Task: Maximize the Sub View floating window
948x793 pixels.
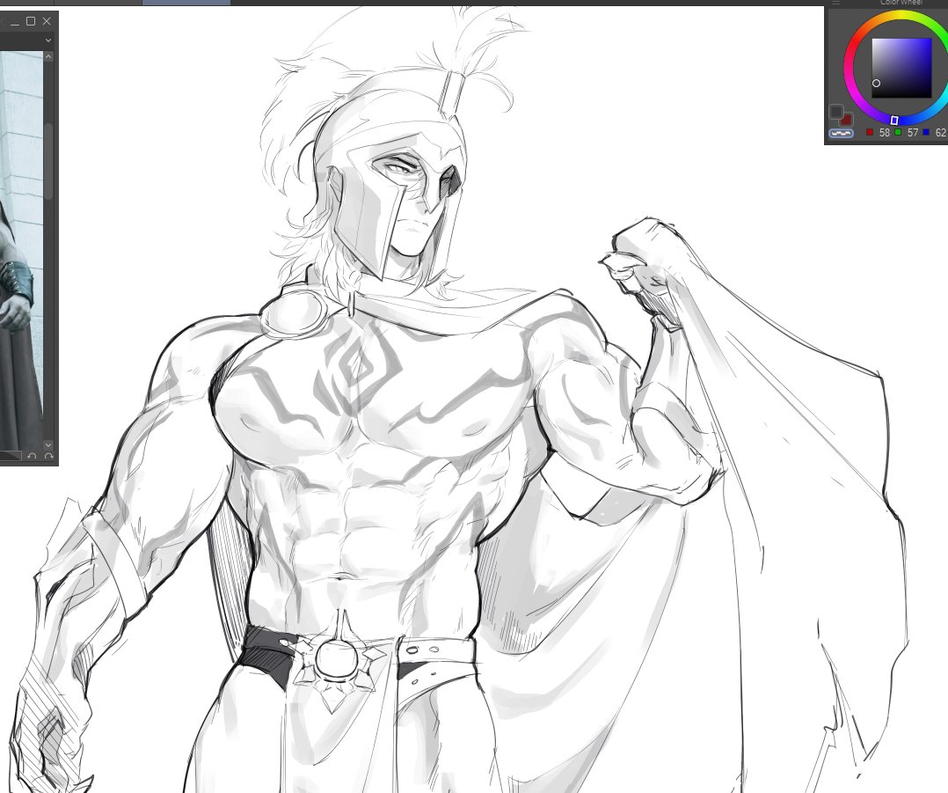Action: [31, 21]
